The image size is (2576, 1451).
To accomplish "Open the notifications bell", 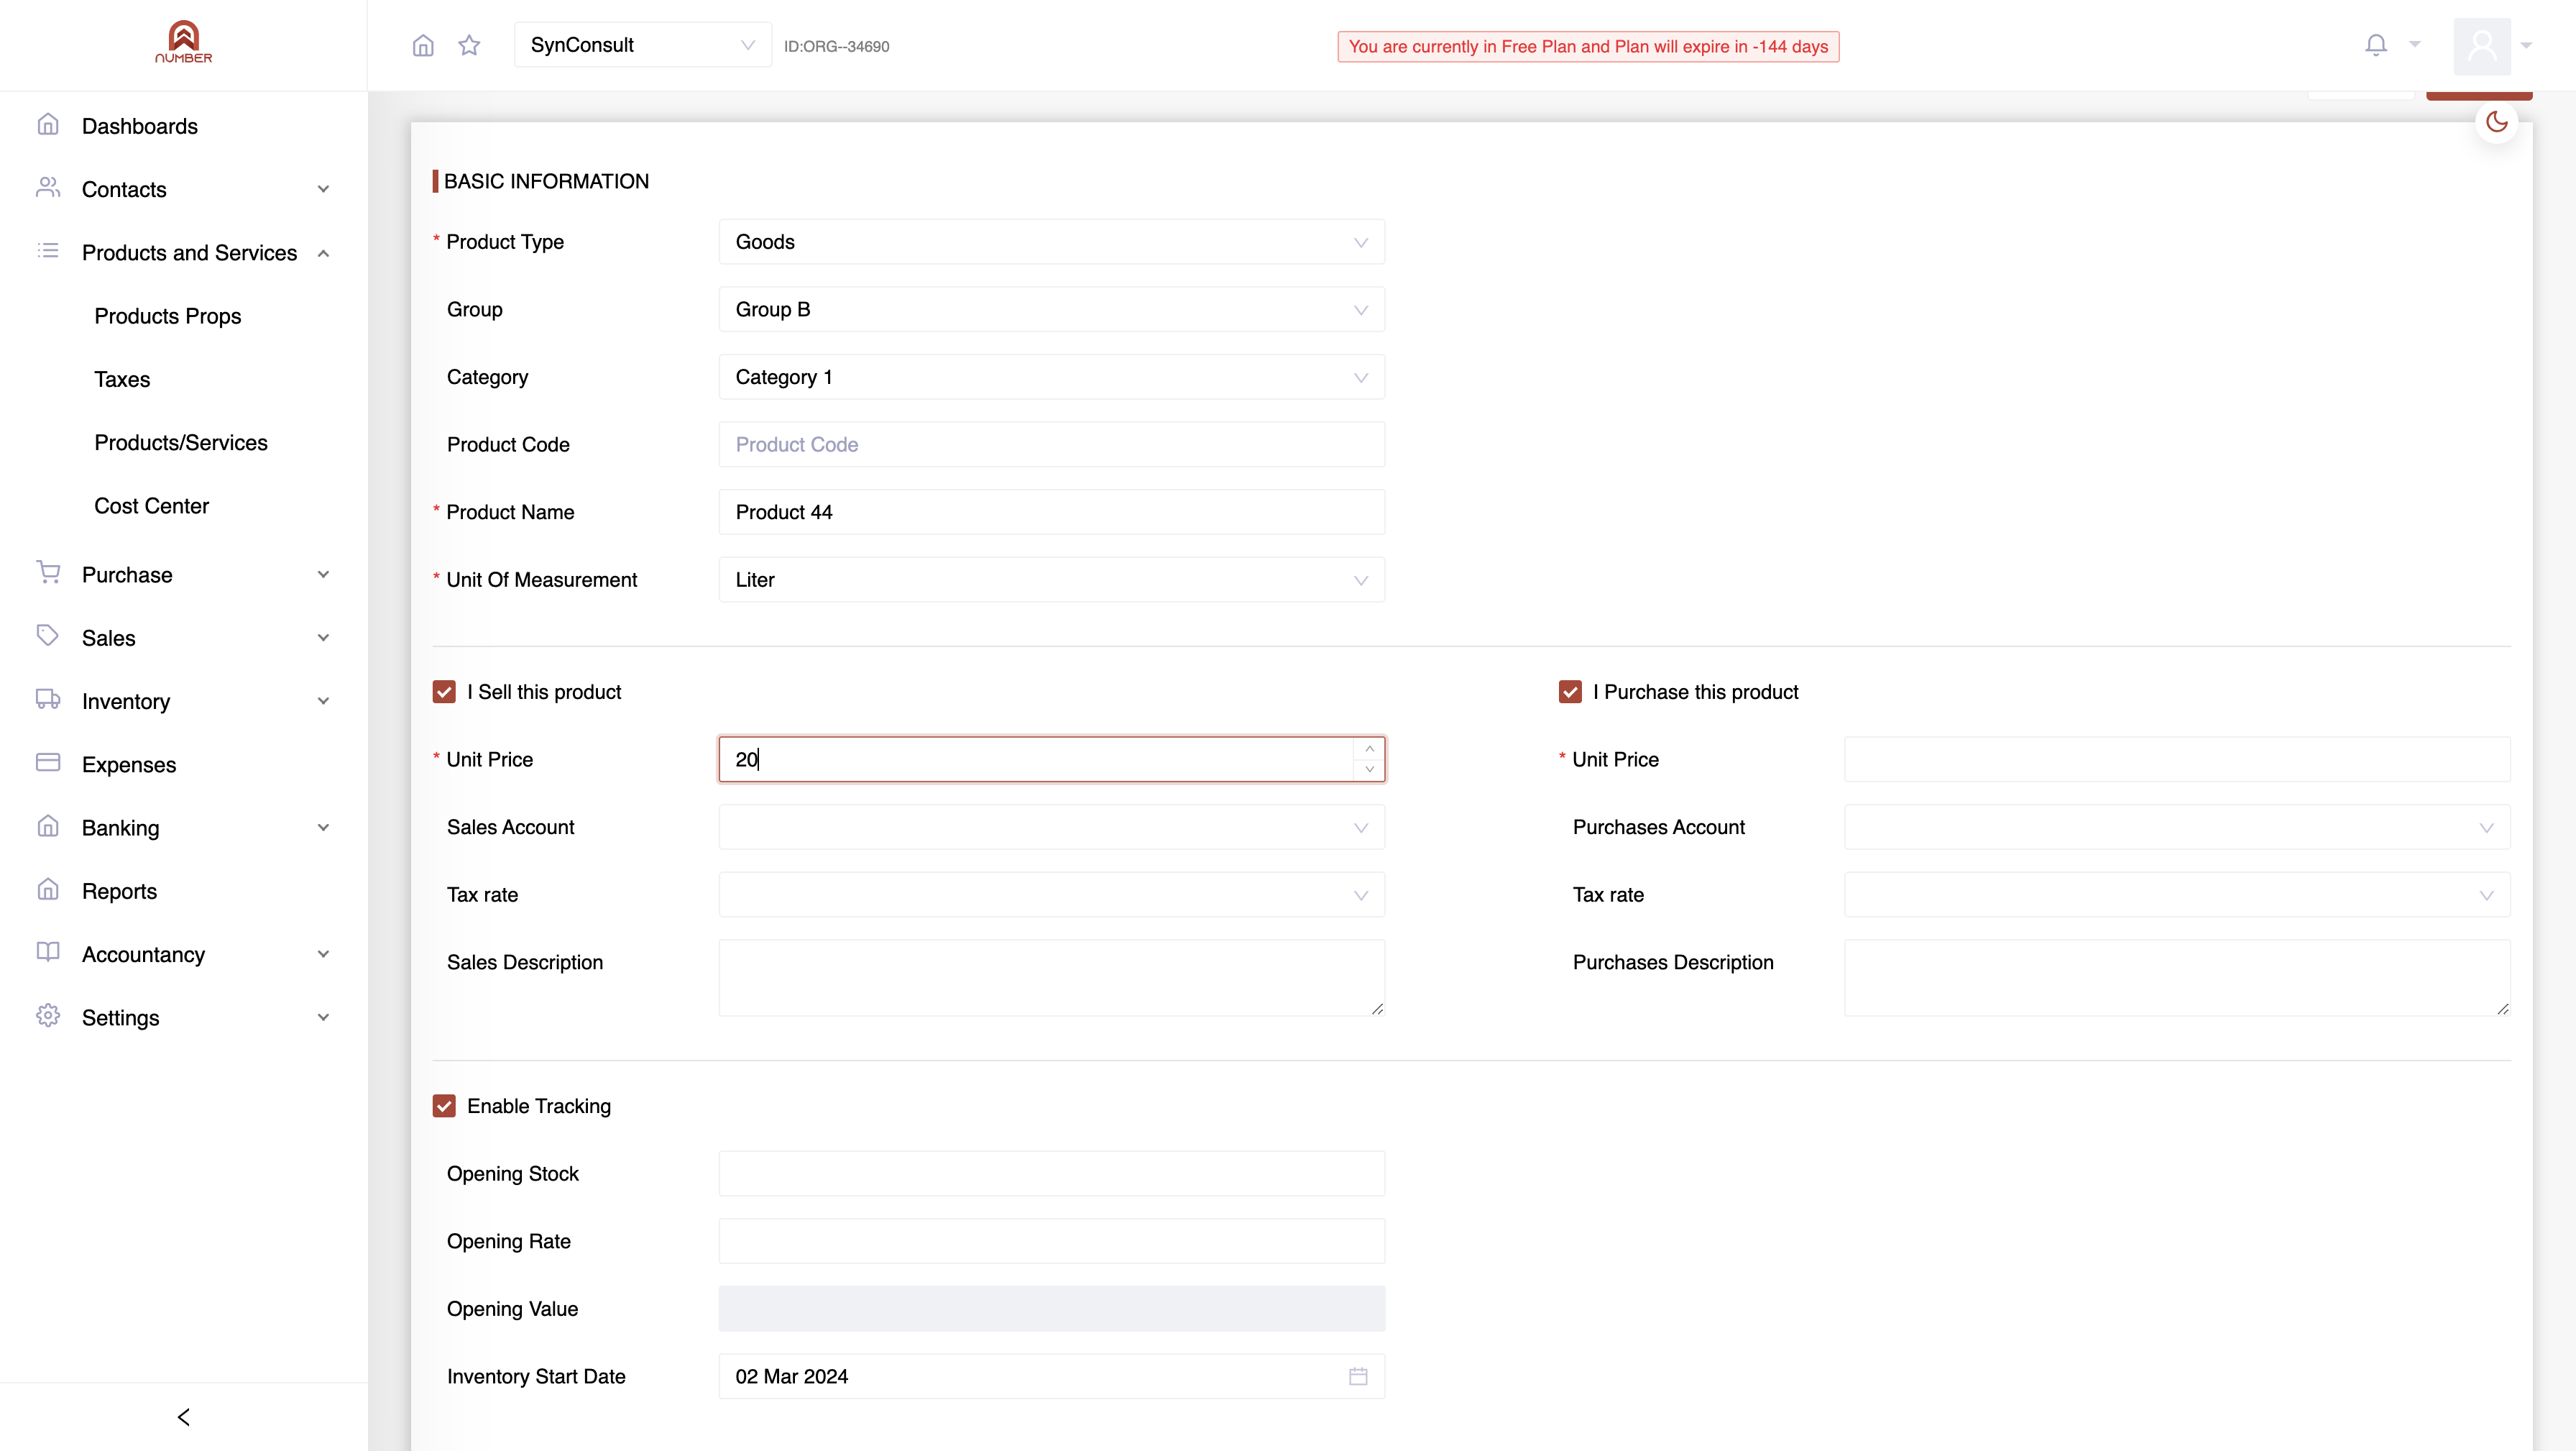I will pos(2376,45).
